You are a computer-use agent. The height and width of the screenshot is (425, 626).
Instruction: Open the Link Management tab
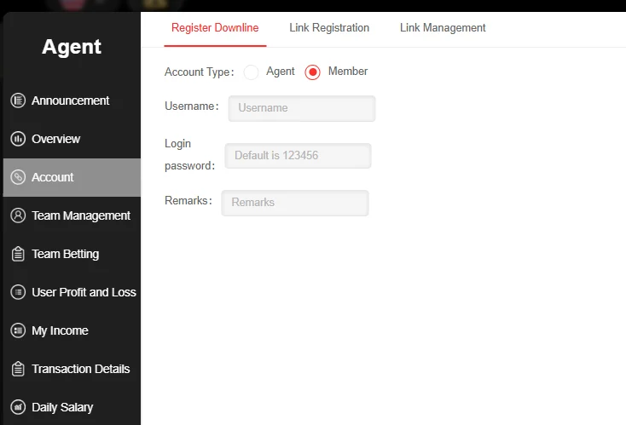443,28
